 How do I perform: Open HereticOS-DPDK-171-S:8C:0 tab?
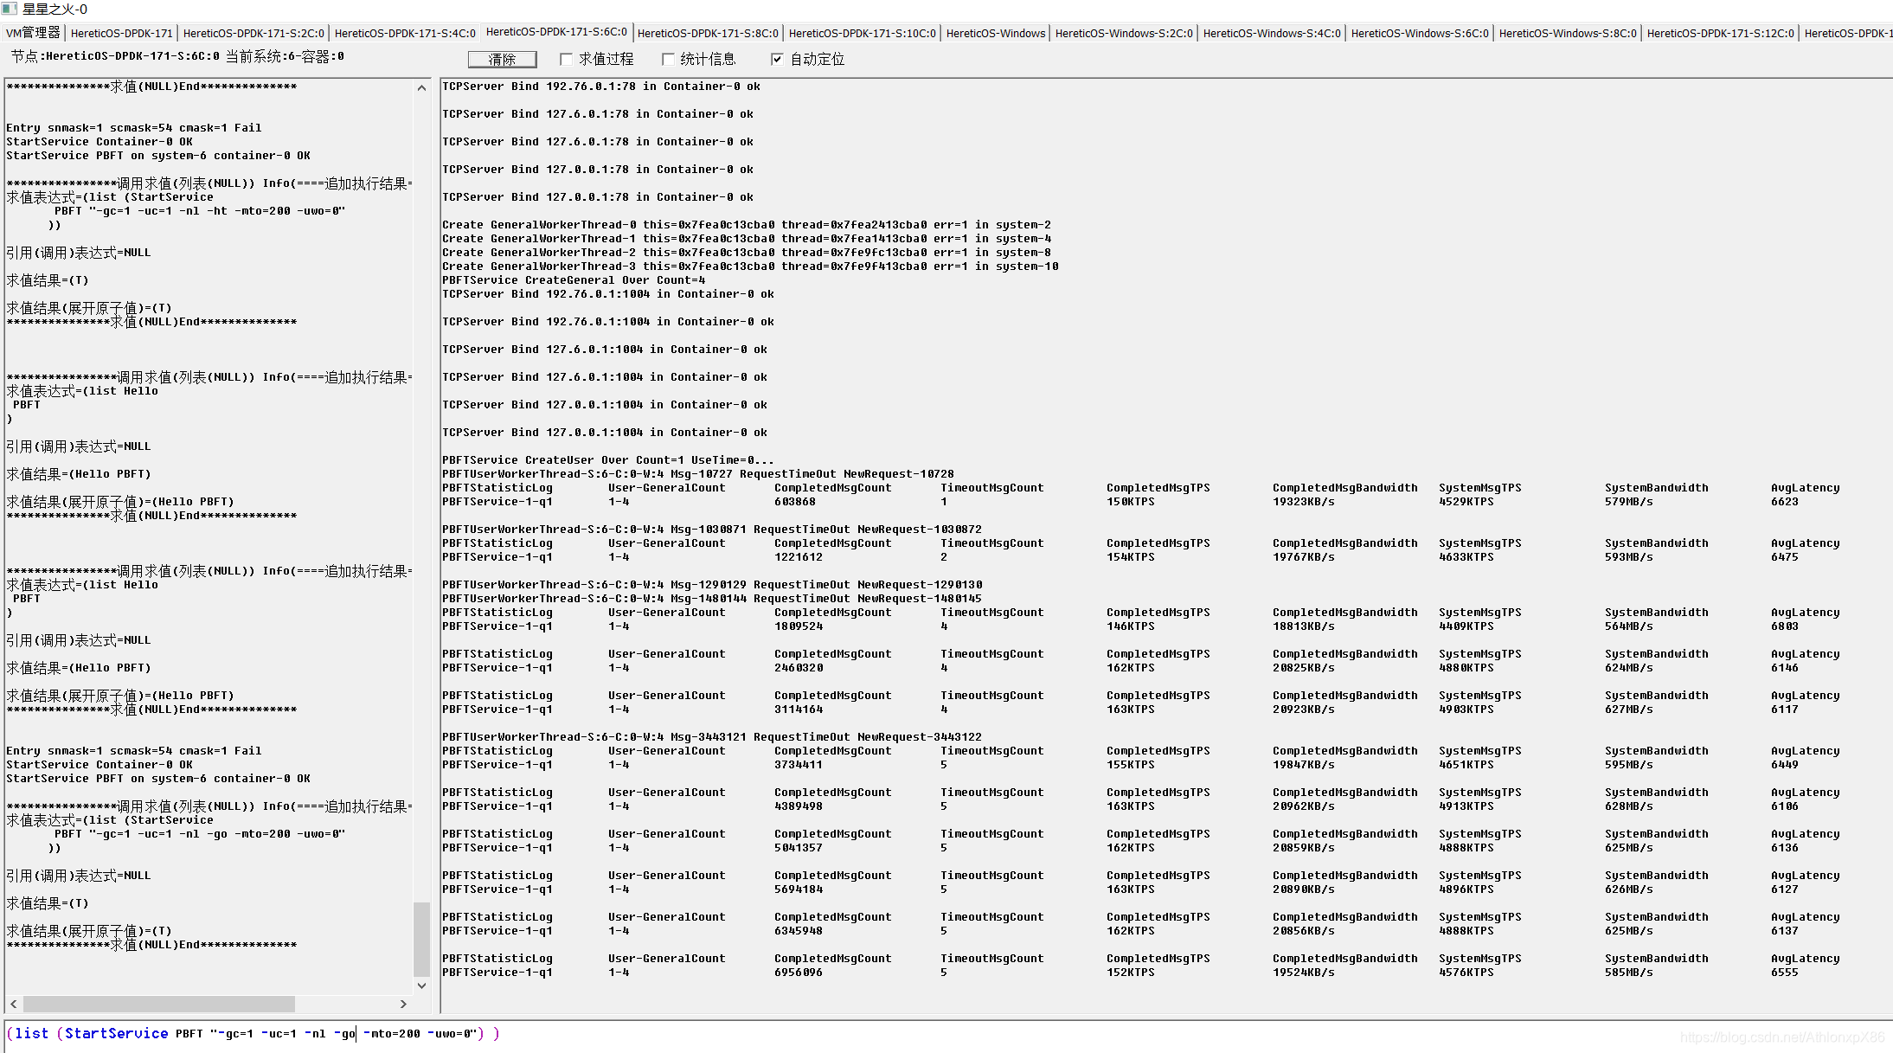pos(708,33)
